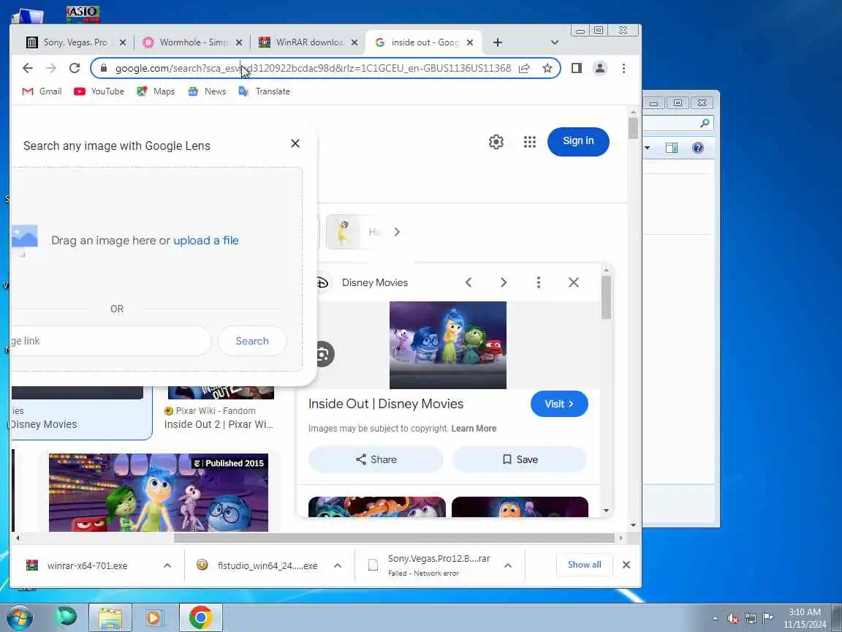This screenshot has height=632, width=842.
Task: Click the Lens Search button
Action: pyautogui.click(x=252, y=341)
